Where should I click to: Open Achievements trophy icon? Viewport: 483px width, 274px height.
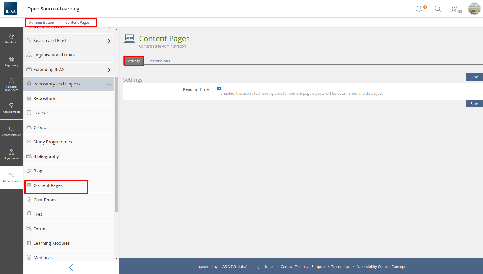[12, 108]
